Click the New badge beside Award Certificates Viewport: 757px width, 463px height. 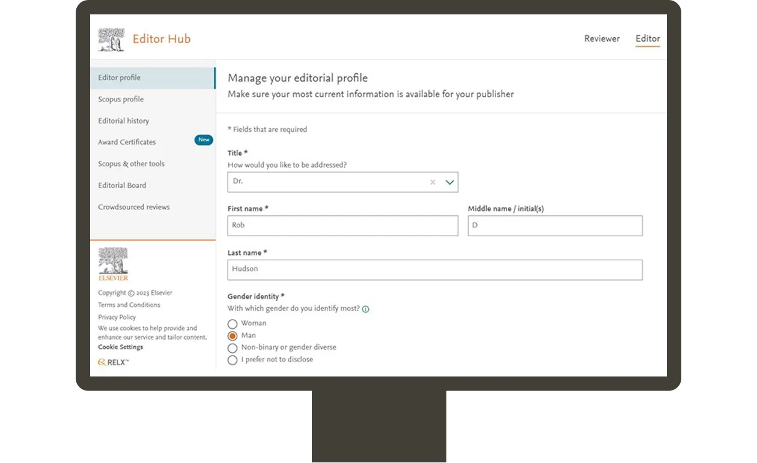pyautogui.click(x=204, y=140)
